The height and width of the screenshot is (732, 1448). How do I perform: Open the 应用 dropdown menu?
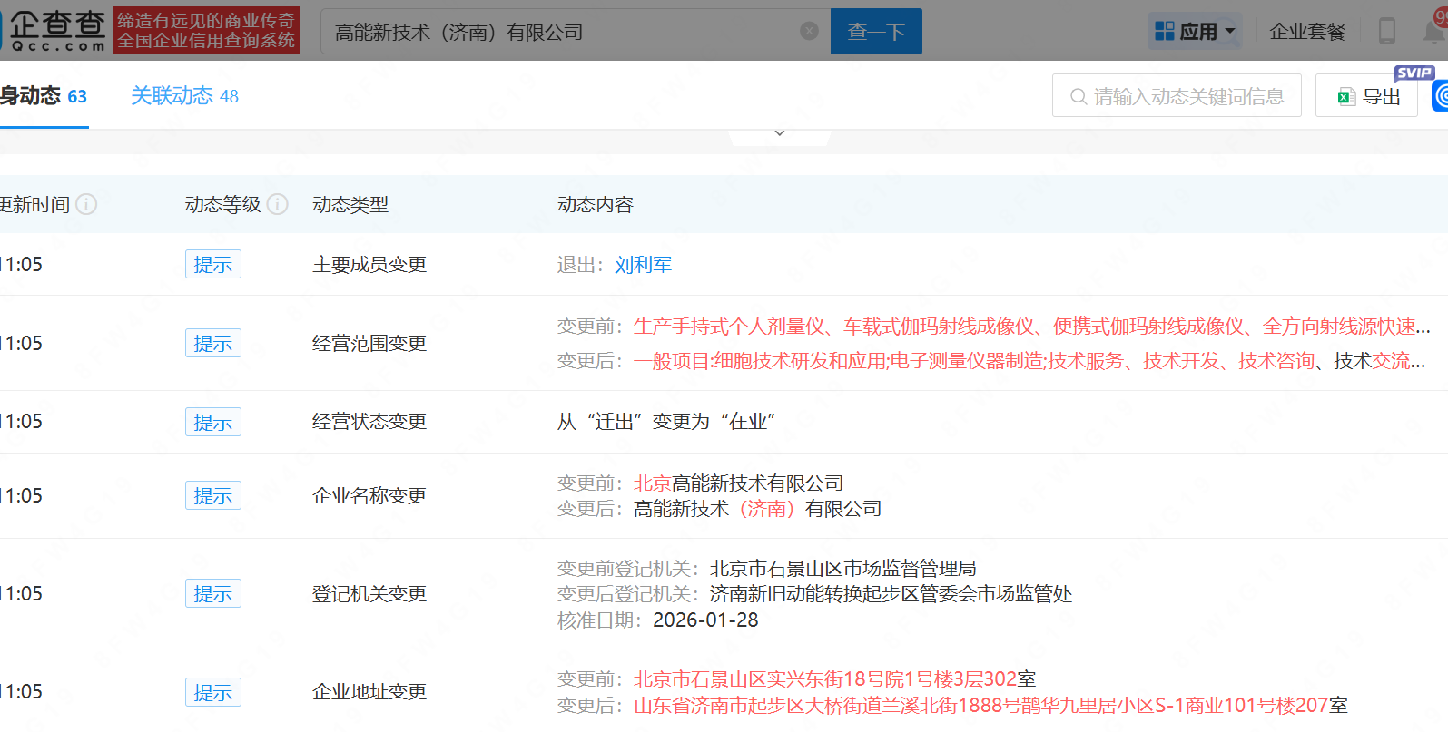click(x=1196, y=32)
